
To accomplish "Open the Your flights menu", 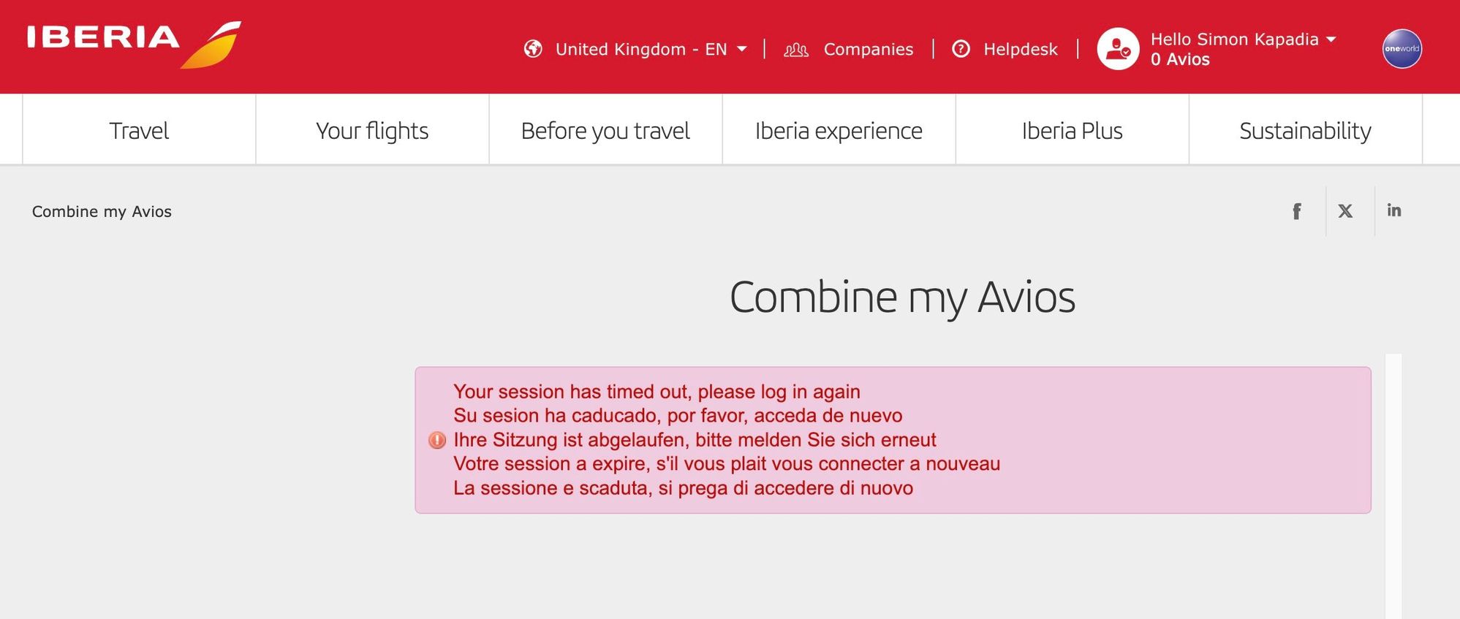I will click(x=372, y=130).
